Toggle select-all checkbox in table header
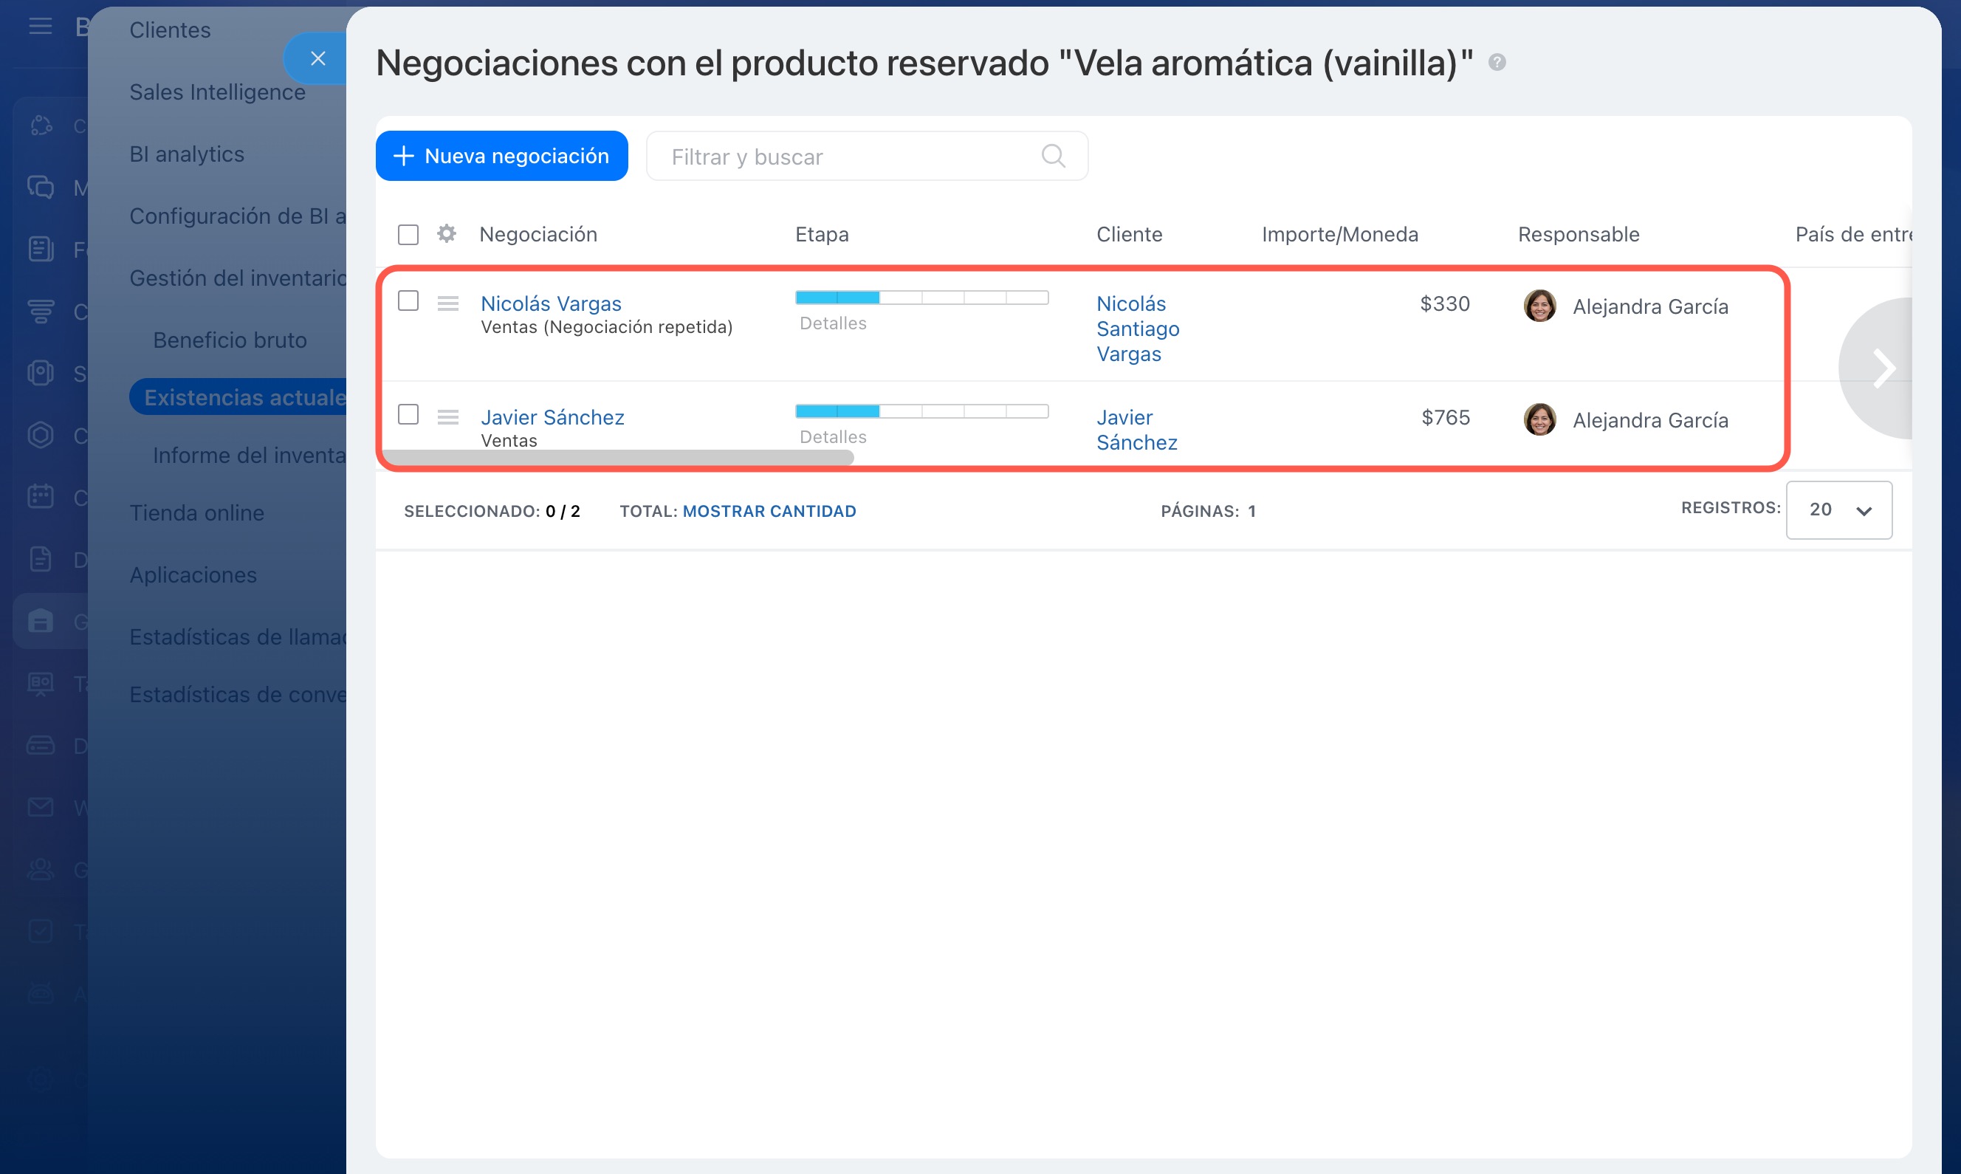The height and width of the screenshot is (1174, 1961). pyautogui.click(x=408, y=235)
